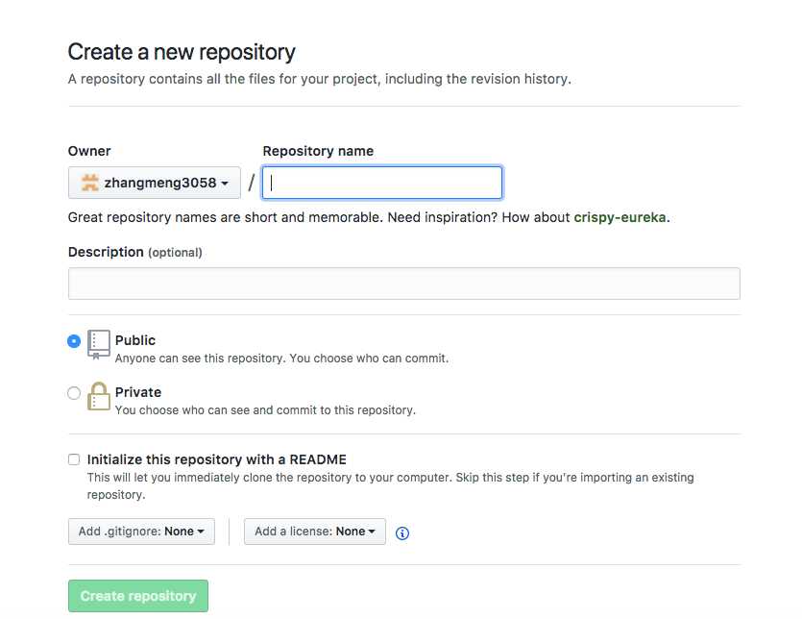This screenshot has width=802, height=619.
Task: Click the Repository name field label
Action: point(318,151)
